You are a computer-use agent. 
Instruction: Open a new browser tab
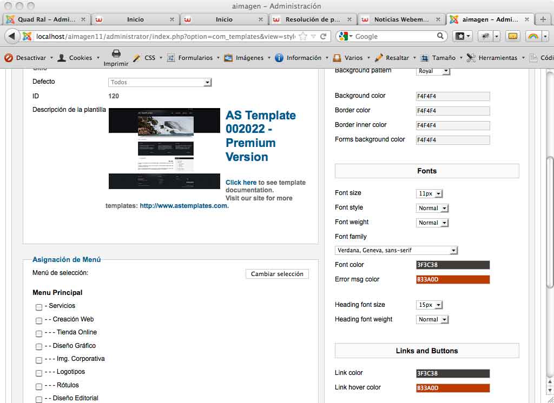point(543,19)
